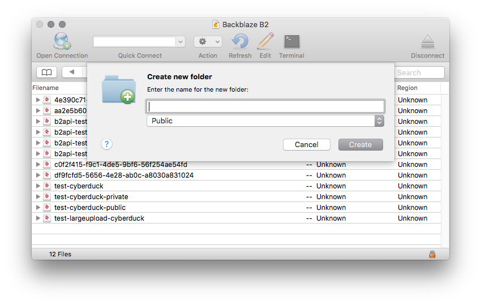481x305 pixels.
Task: Click the bucket icon of aa2e5b60
Action: (x=47, y=110)
